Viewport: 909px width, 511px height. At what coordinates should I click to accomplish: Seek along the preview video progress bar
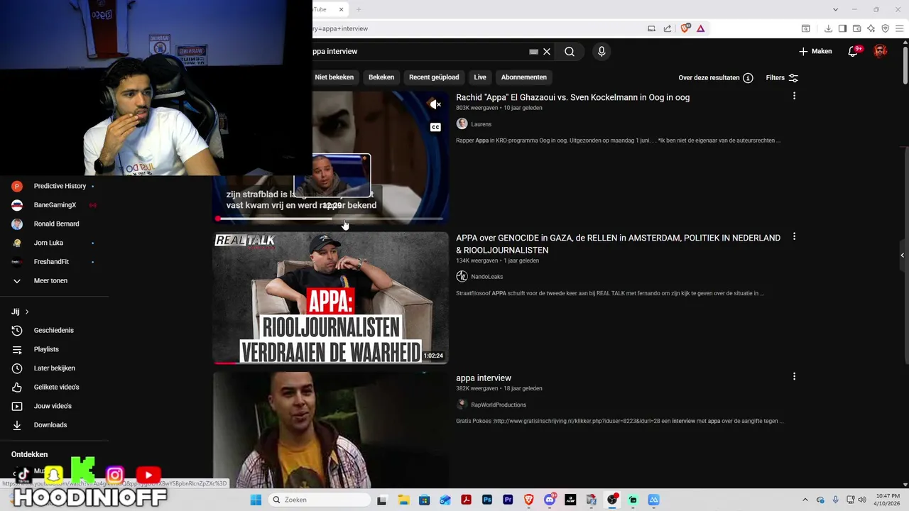(330, 219)
